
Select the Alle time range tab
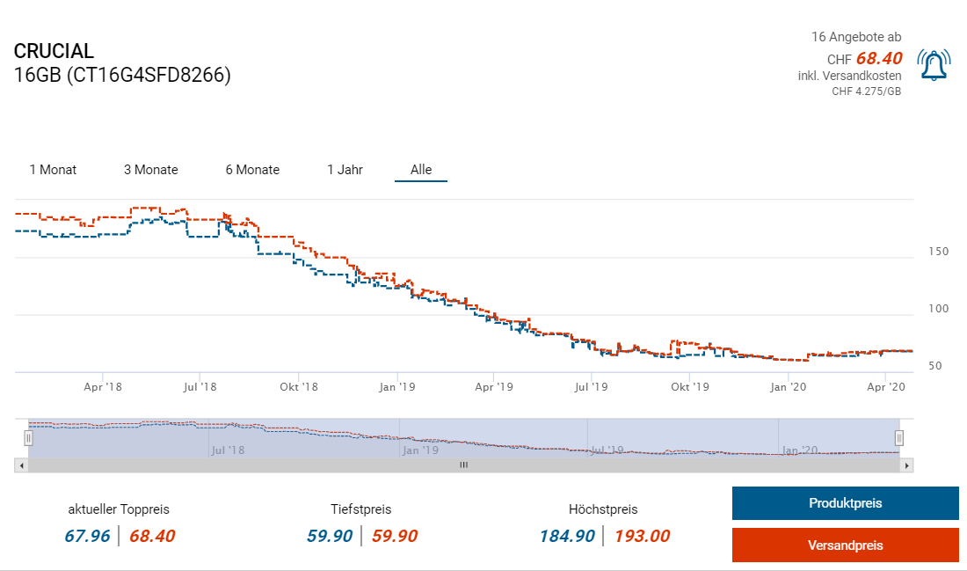pyautogui.click(x=421, y=170)
